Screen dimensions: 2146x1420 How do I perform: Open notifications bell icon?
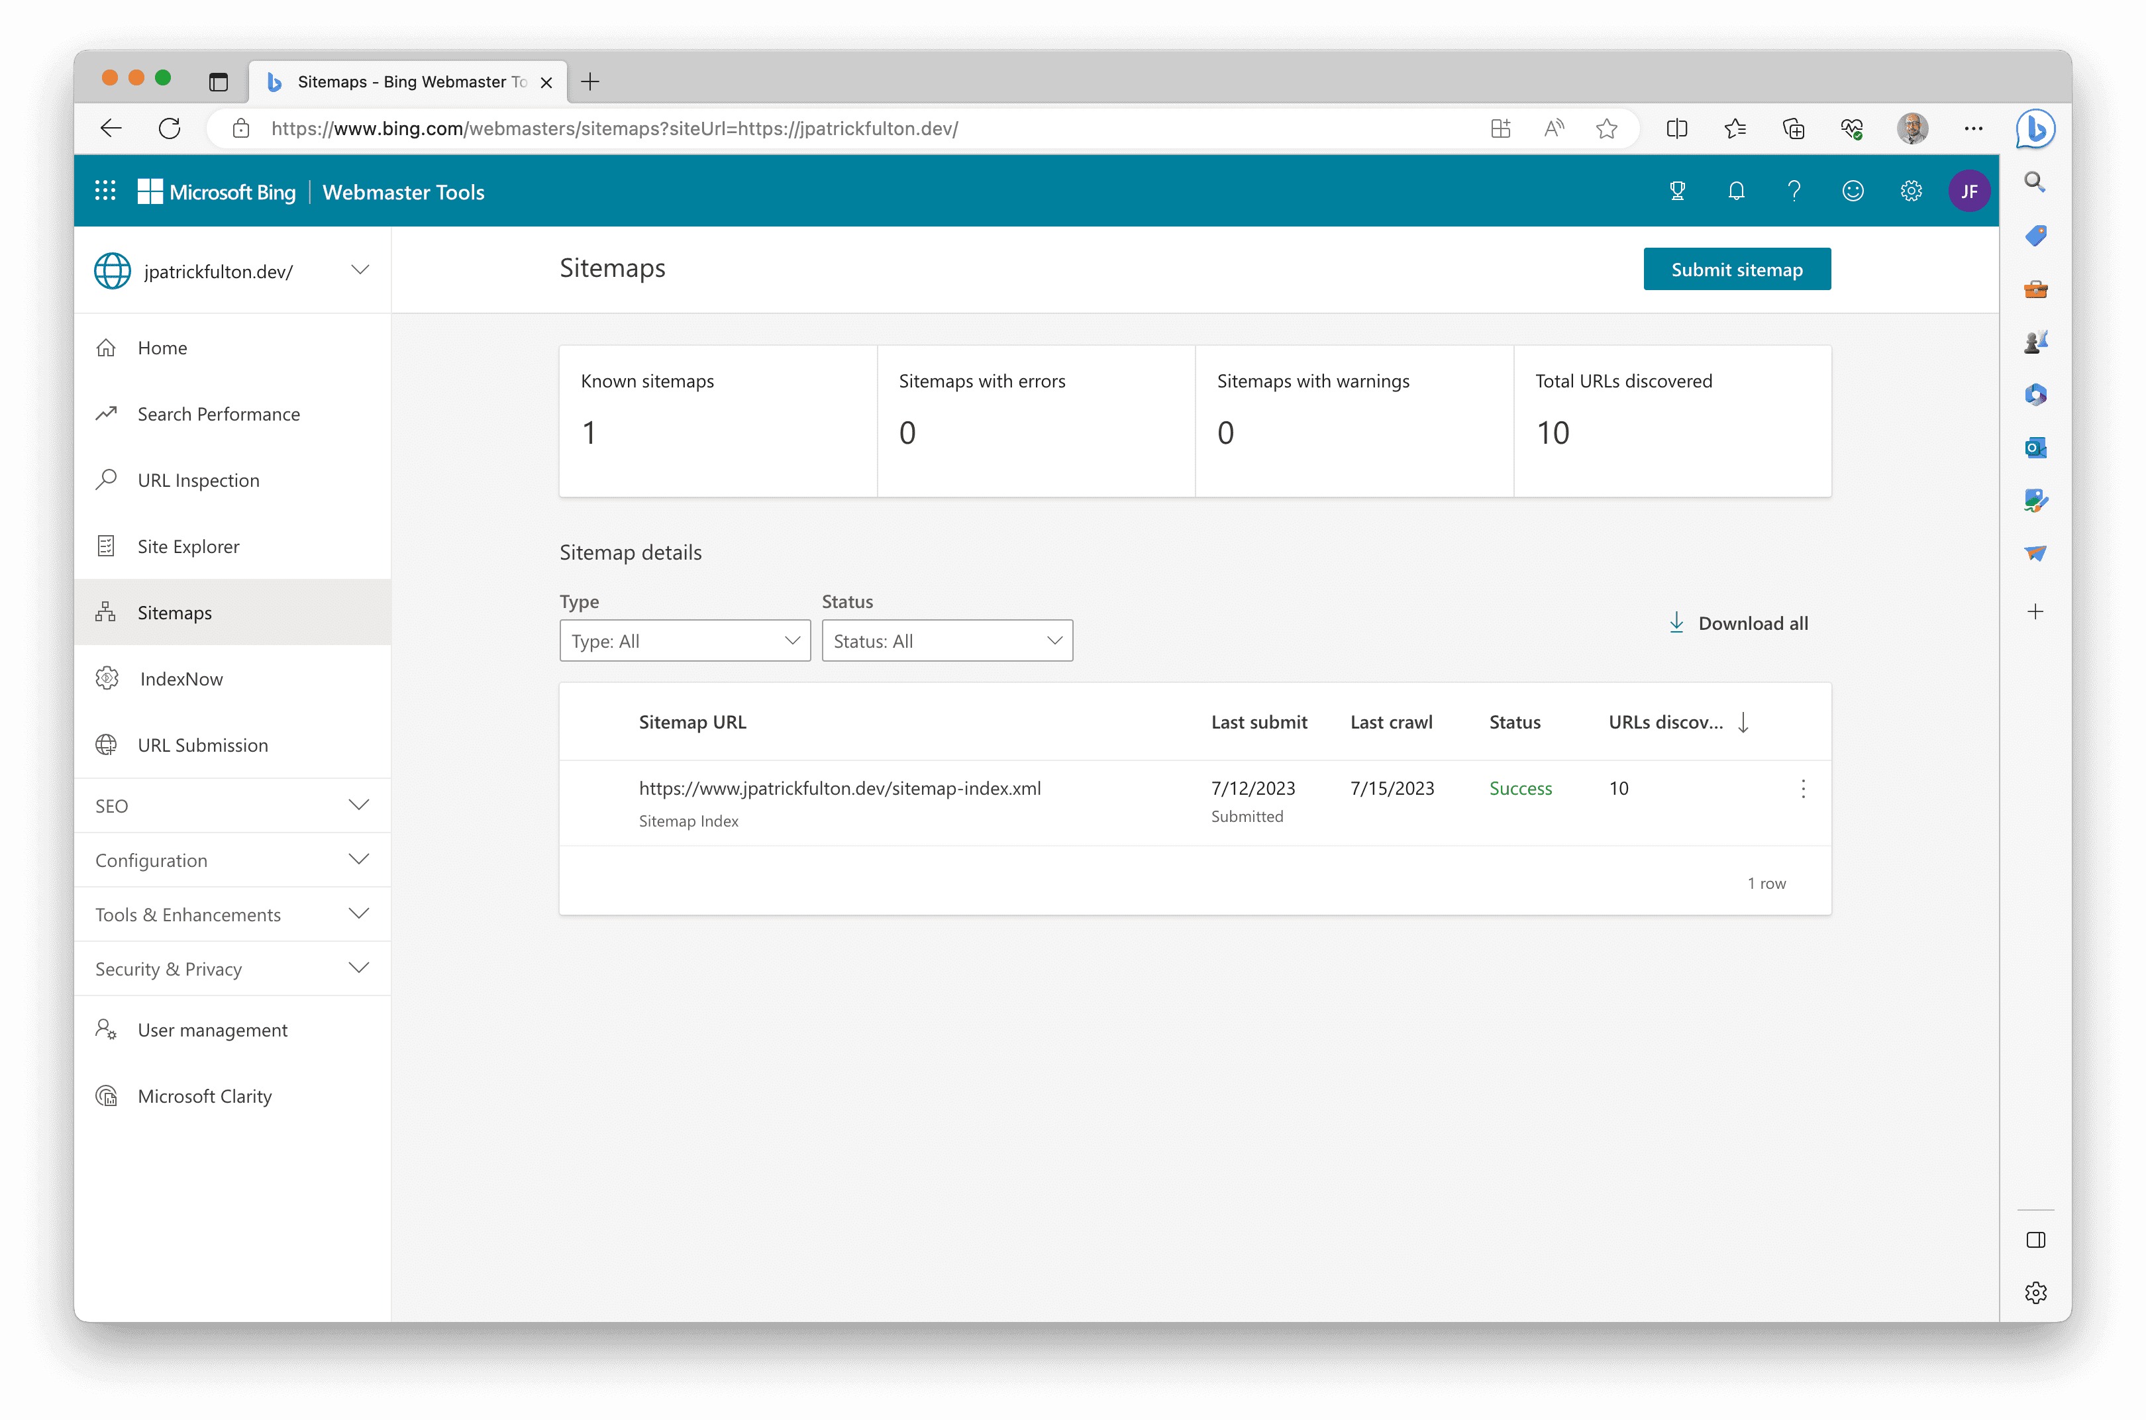1736,191
